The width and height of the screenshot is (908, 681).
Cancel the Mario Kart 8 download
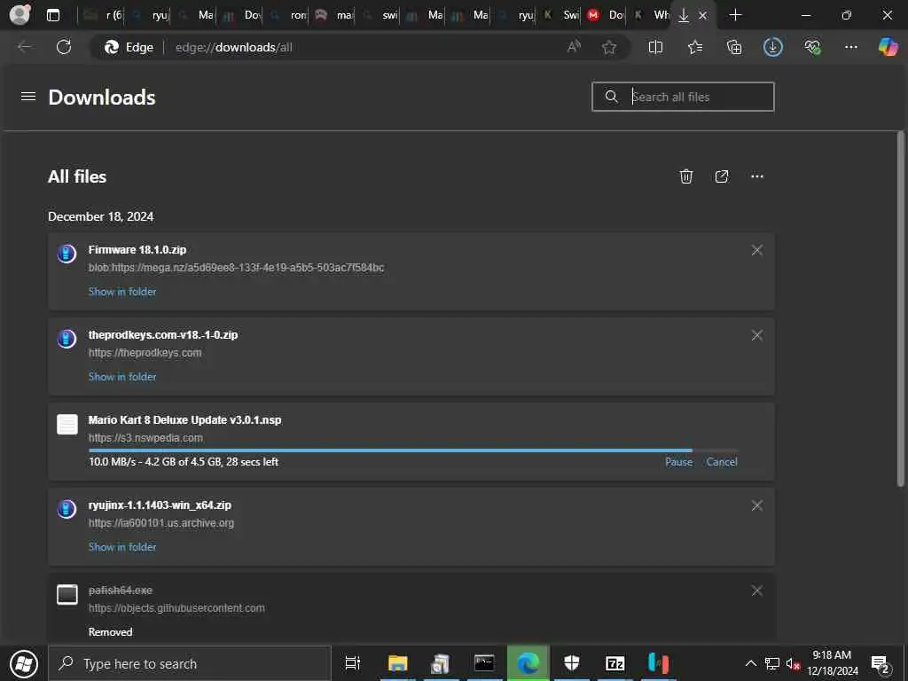point(722,461)
